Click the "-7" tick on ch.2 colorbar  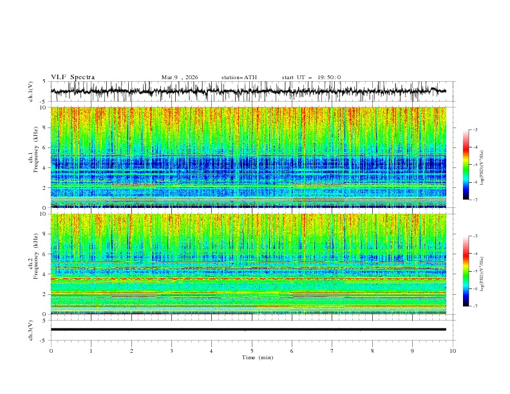point(475,306)
